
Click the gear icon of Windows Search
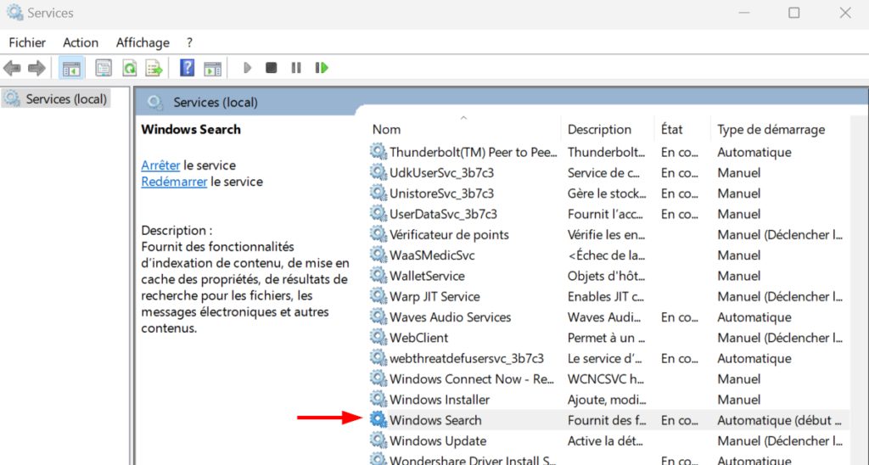click(378, 419)
